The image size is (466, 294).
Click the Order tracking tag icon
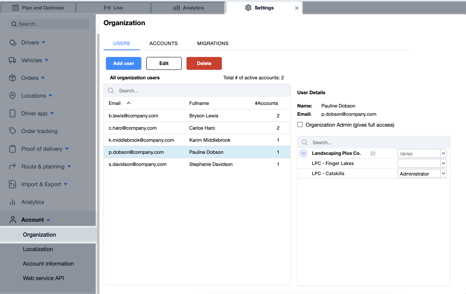point(13,131)
